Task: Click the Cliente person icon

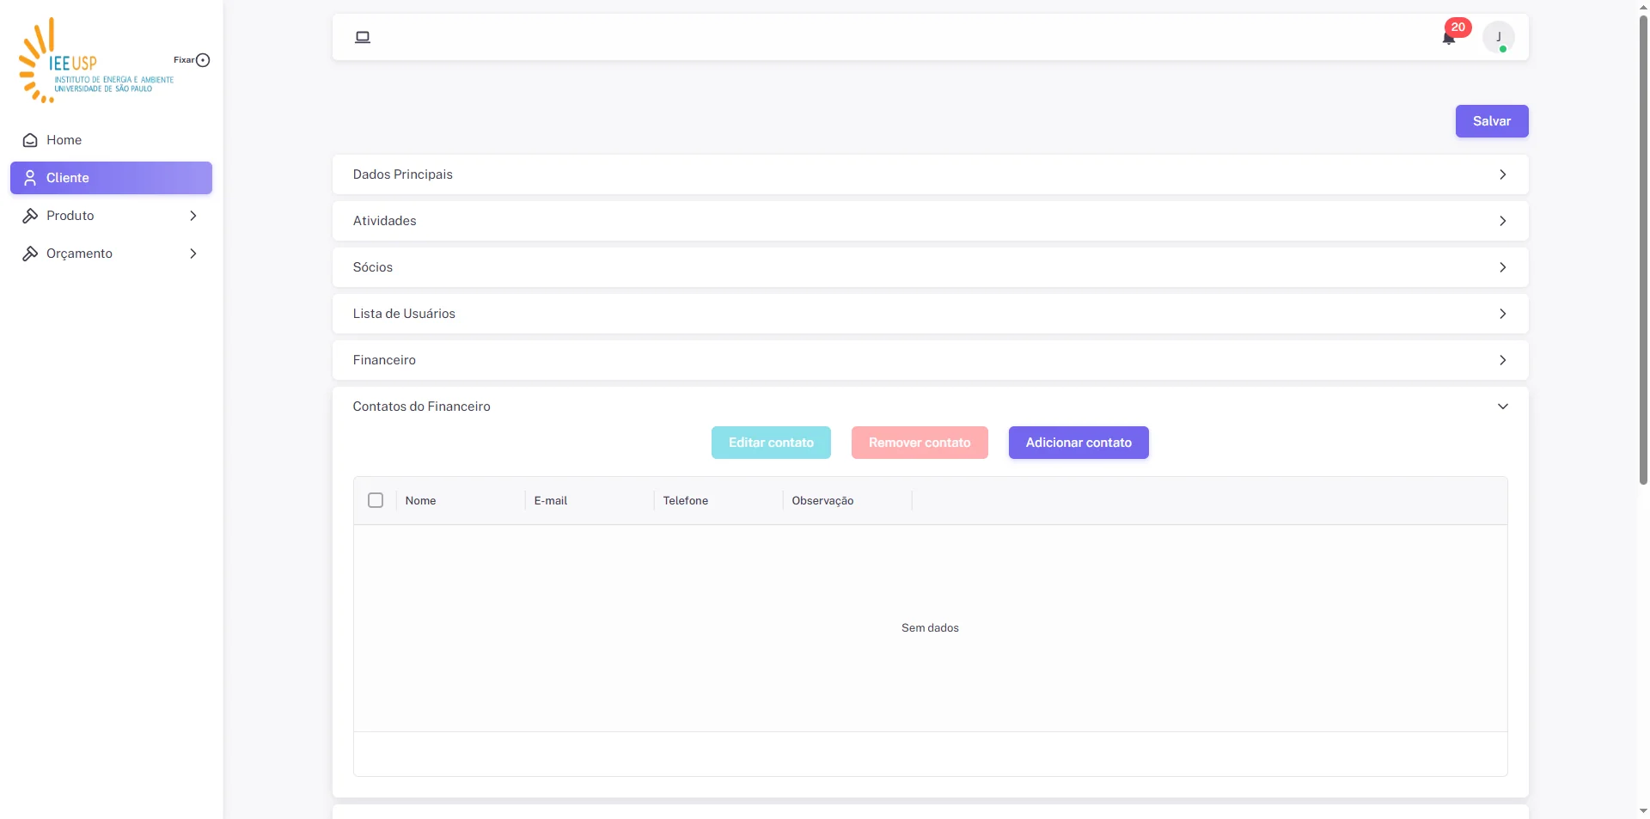Action: 30,178
